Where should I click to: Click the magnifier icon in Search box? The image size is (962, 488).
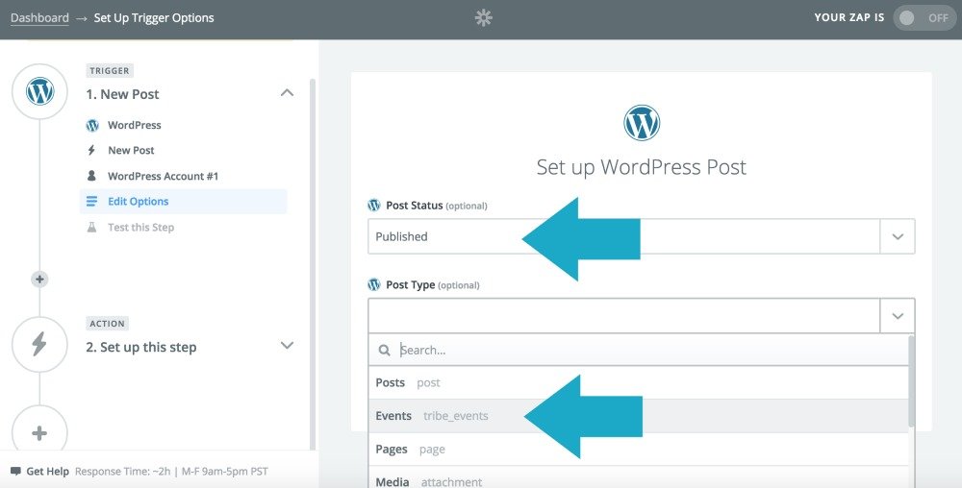pos(385,351)
